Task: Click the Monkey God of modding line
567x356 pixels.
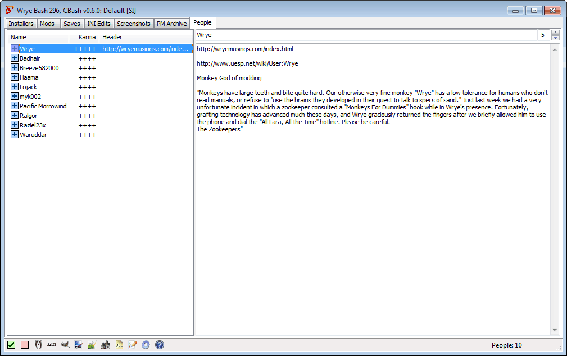Action: (229, 78)
